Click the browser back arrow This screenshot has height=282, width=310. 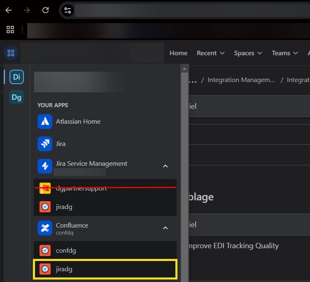(x=8, y=10)
